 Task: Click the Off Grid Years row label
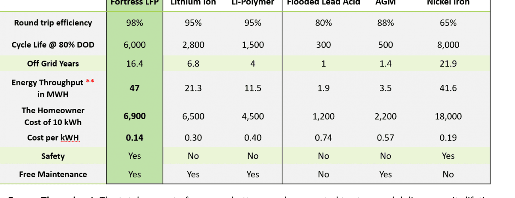tap(53, 63)
